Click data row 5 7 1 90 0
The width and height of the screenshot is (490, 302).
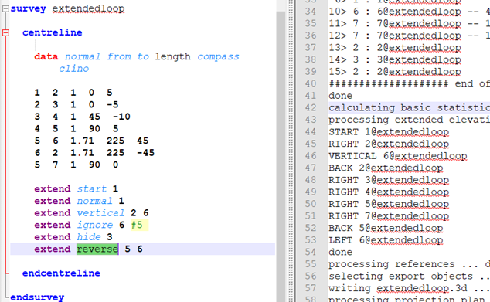(77, 165)
